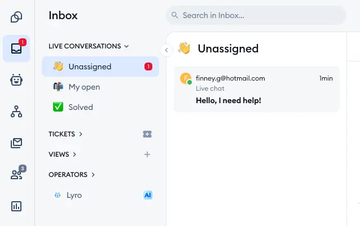Click the red unread badge on Unassigned
Image resolution: width=360 pixels, height=226 pixels.
[x=148, y=67]
